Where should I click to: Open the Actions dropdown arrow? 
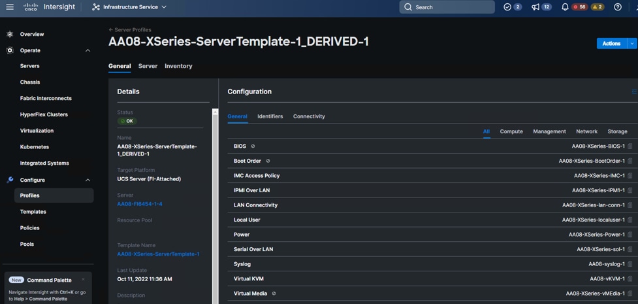click(x=632, y=44)
